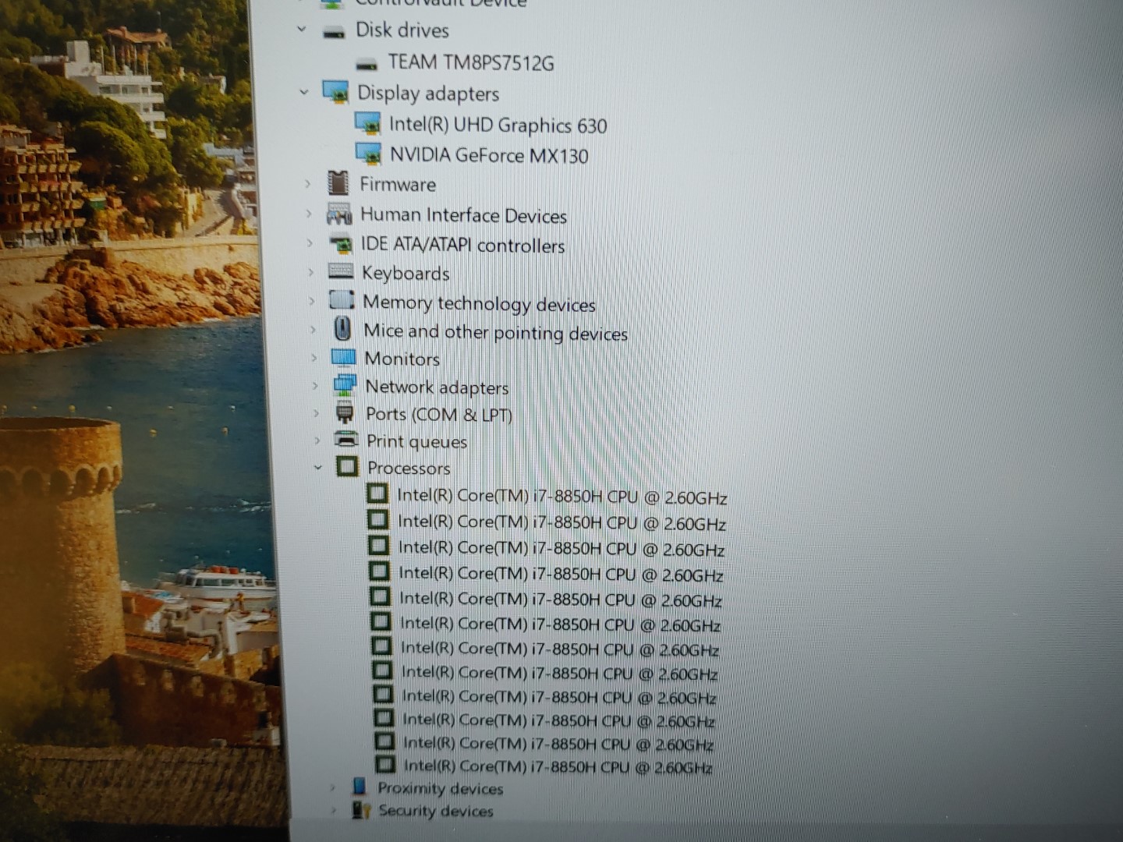Click the NVIDIA GeForce MX130 adapter icon
The width and height of the screenshot is (1123, 842).
(x=369, y=154)
